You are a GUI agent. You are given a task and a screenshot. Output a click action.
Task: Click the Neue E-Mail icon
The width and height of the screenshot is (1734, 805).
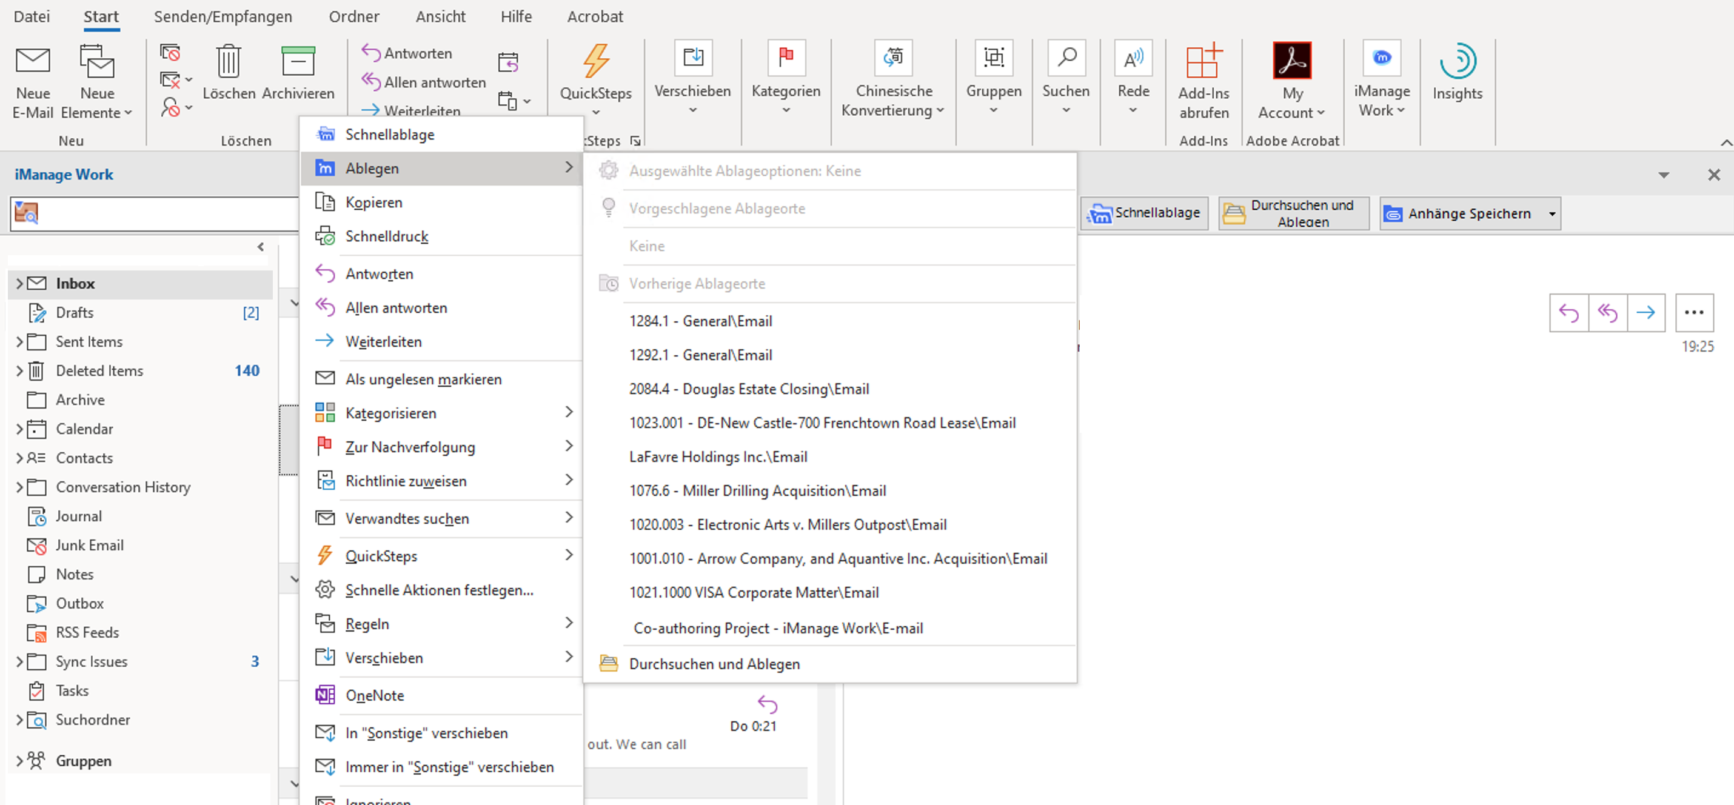coord(32,61)
